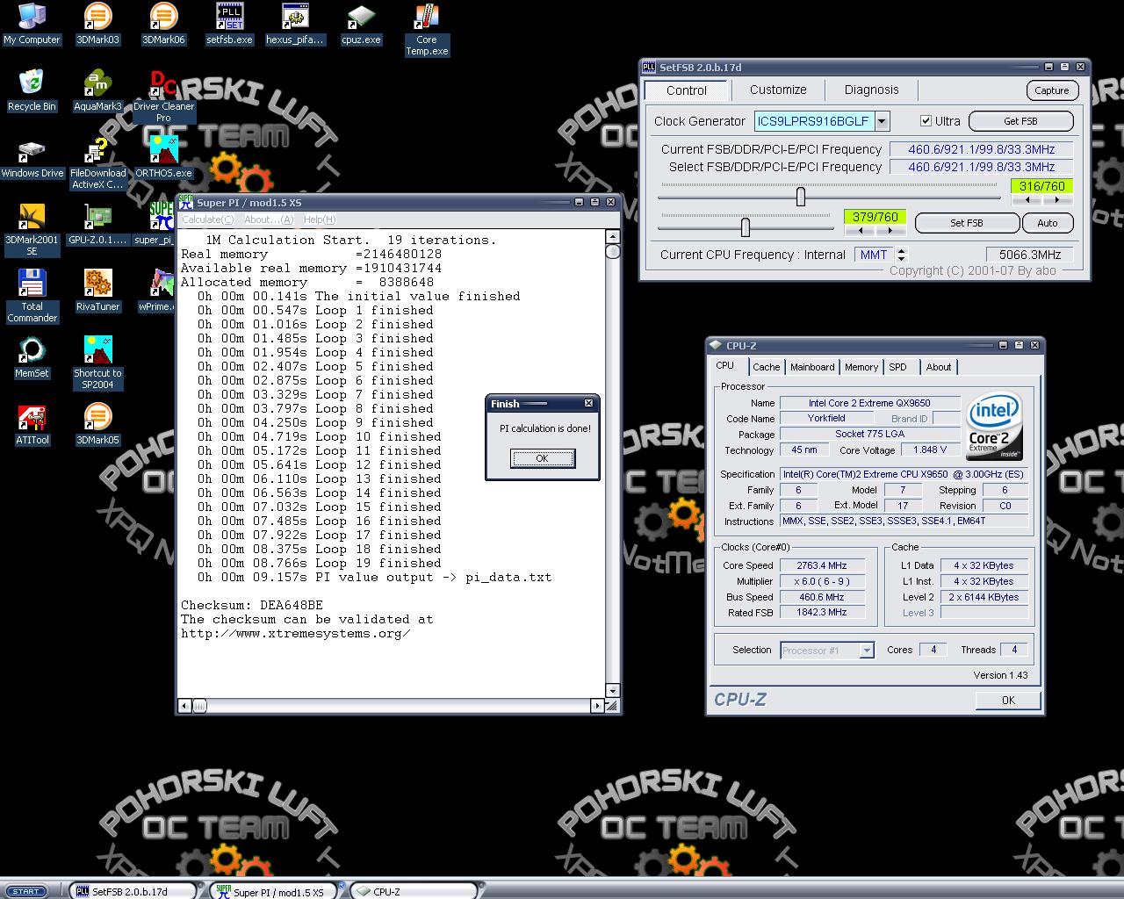The image size is (1124, 899).
Task: Click the upper FSB slider thumb
Action: pyautogui.click(x=801, y=197)
